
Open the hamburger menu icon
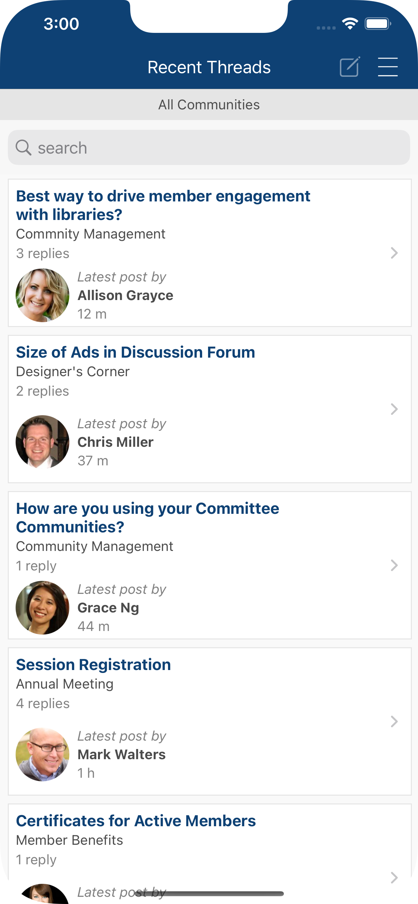pyautogui.click(x=387, y=67)
